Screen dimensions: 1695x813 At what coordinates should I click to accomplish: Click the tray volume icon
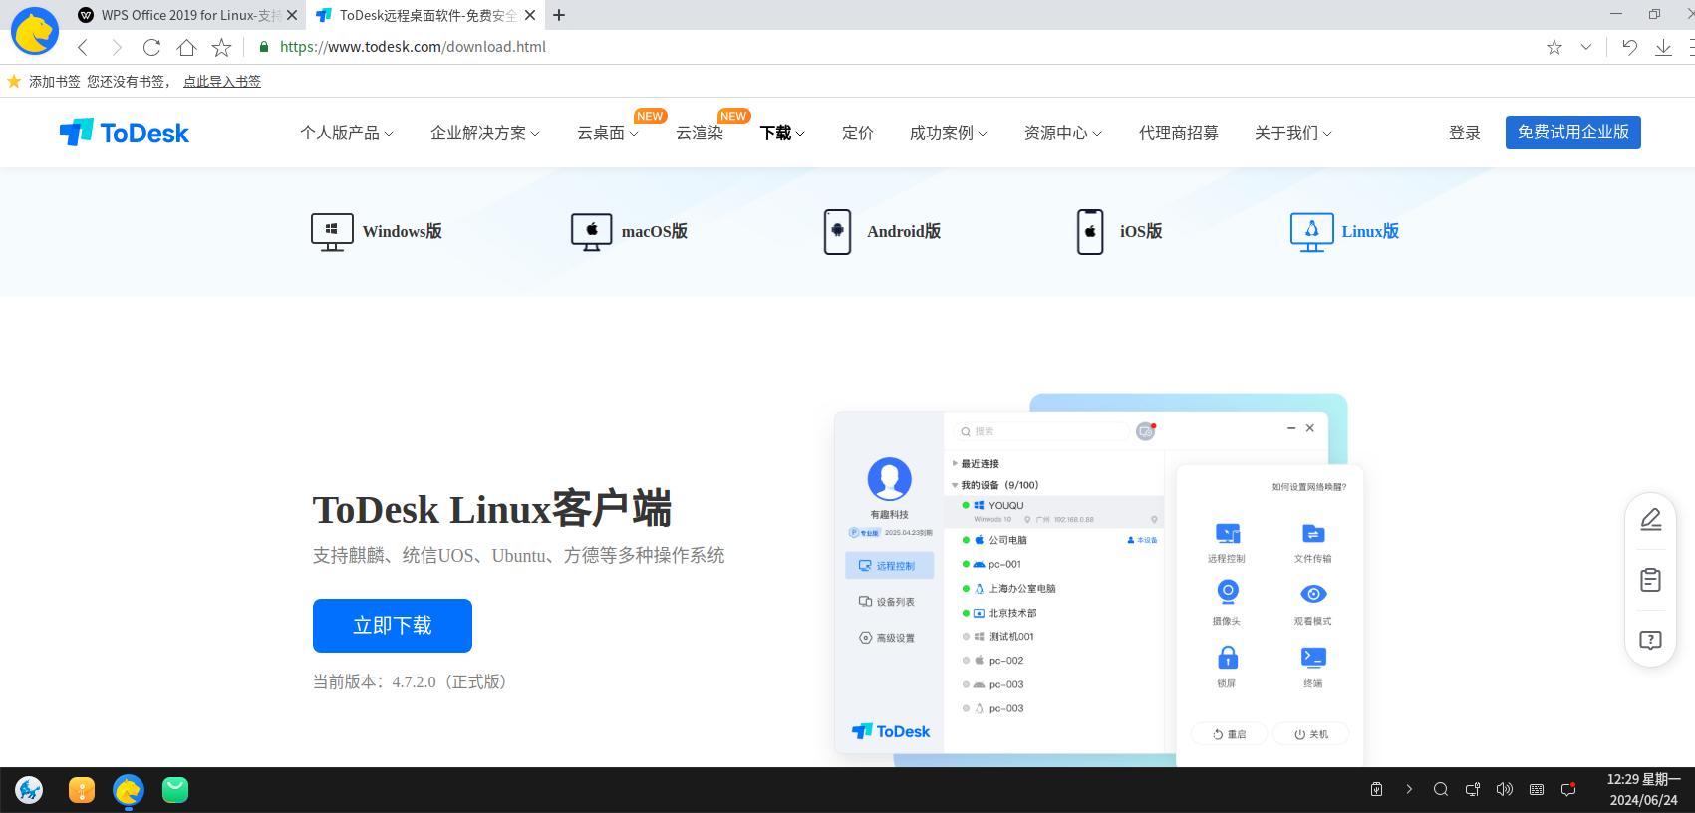1505,790
